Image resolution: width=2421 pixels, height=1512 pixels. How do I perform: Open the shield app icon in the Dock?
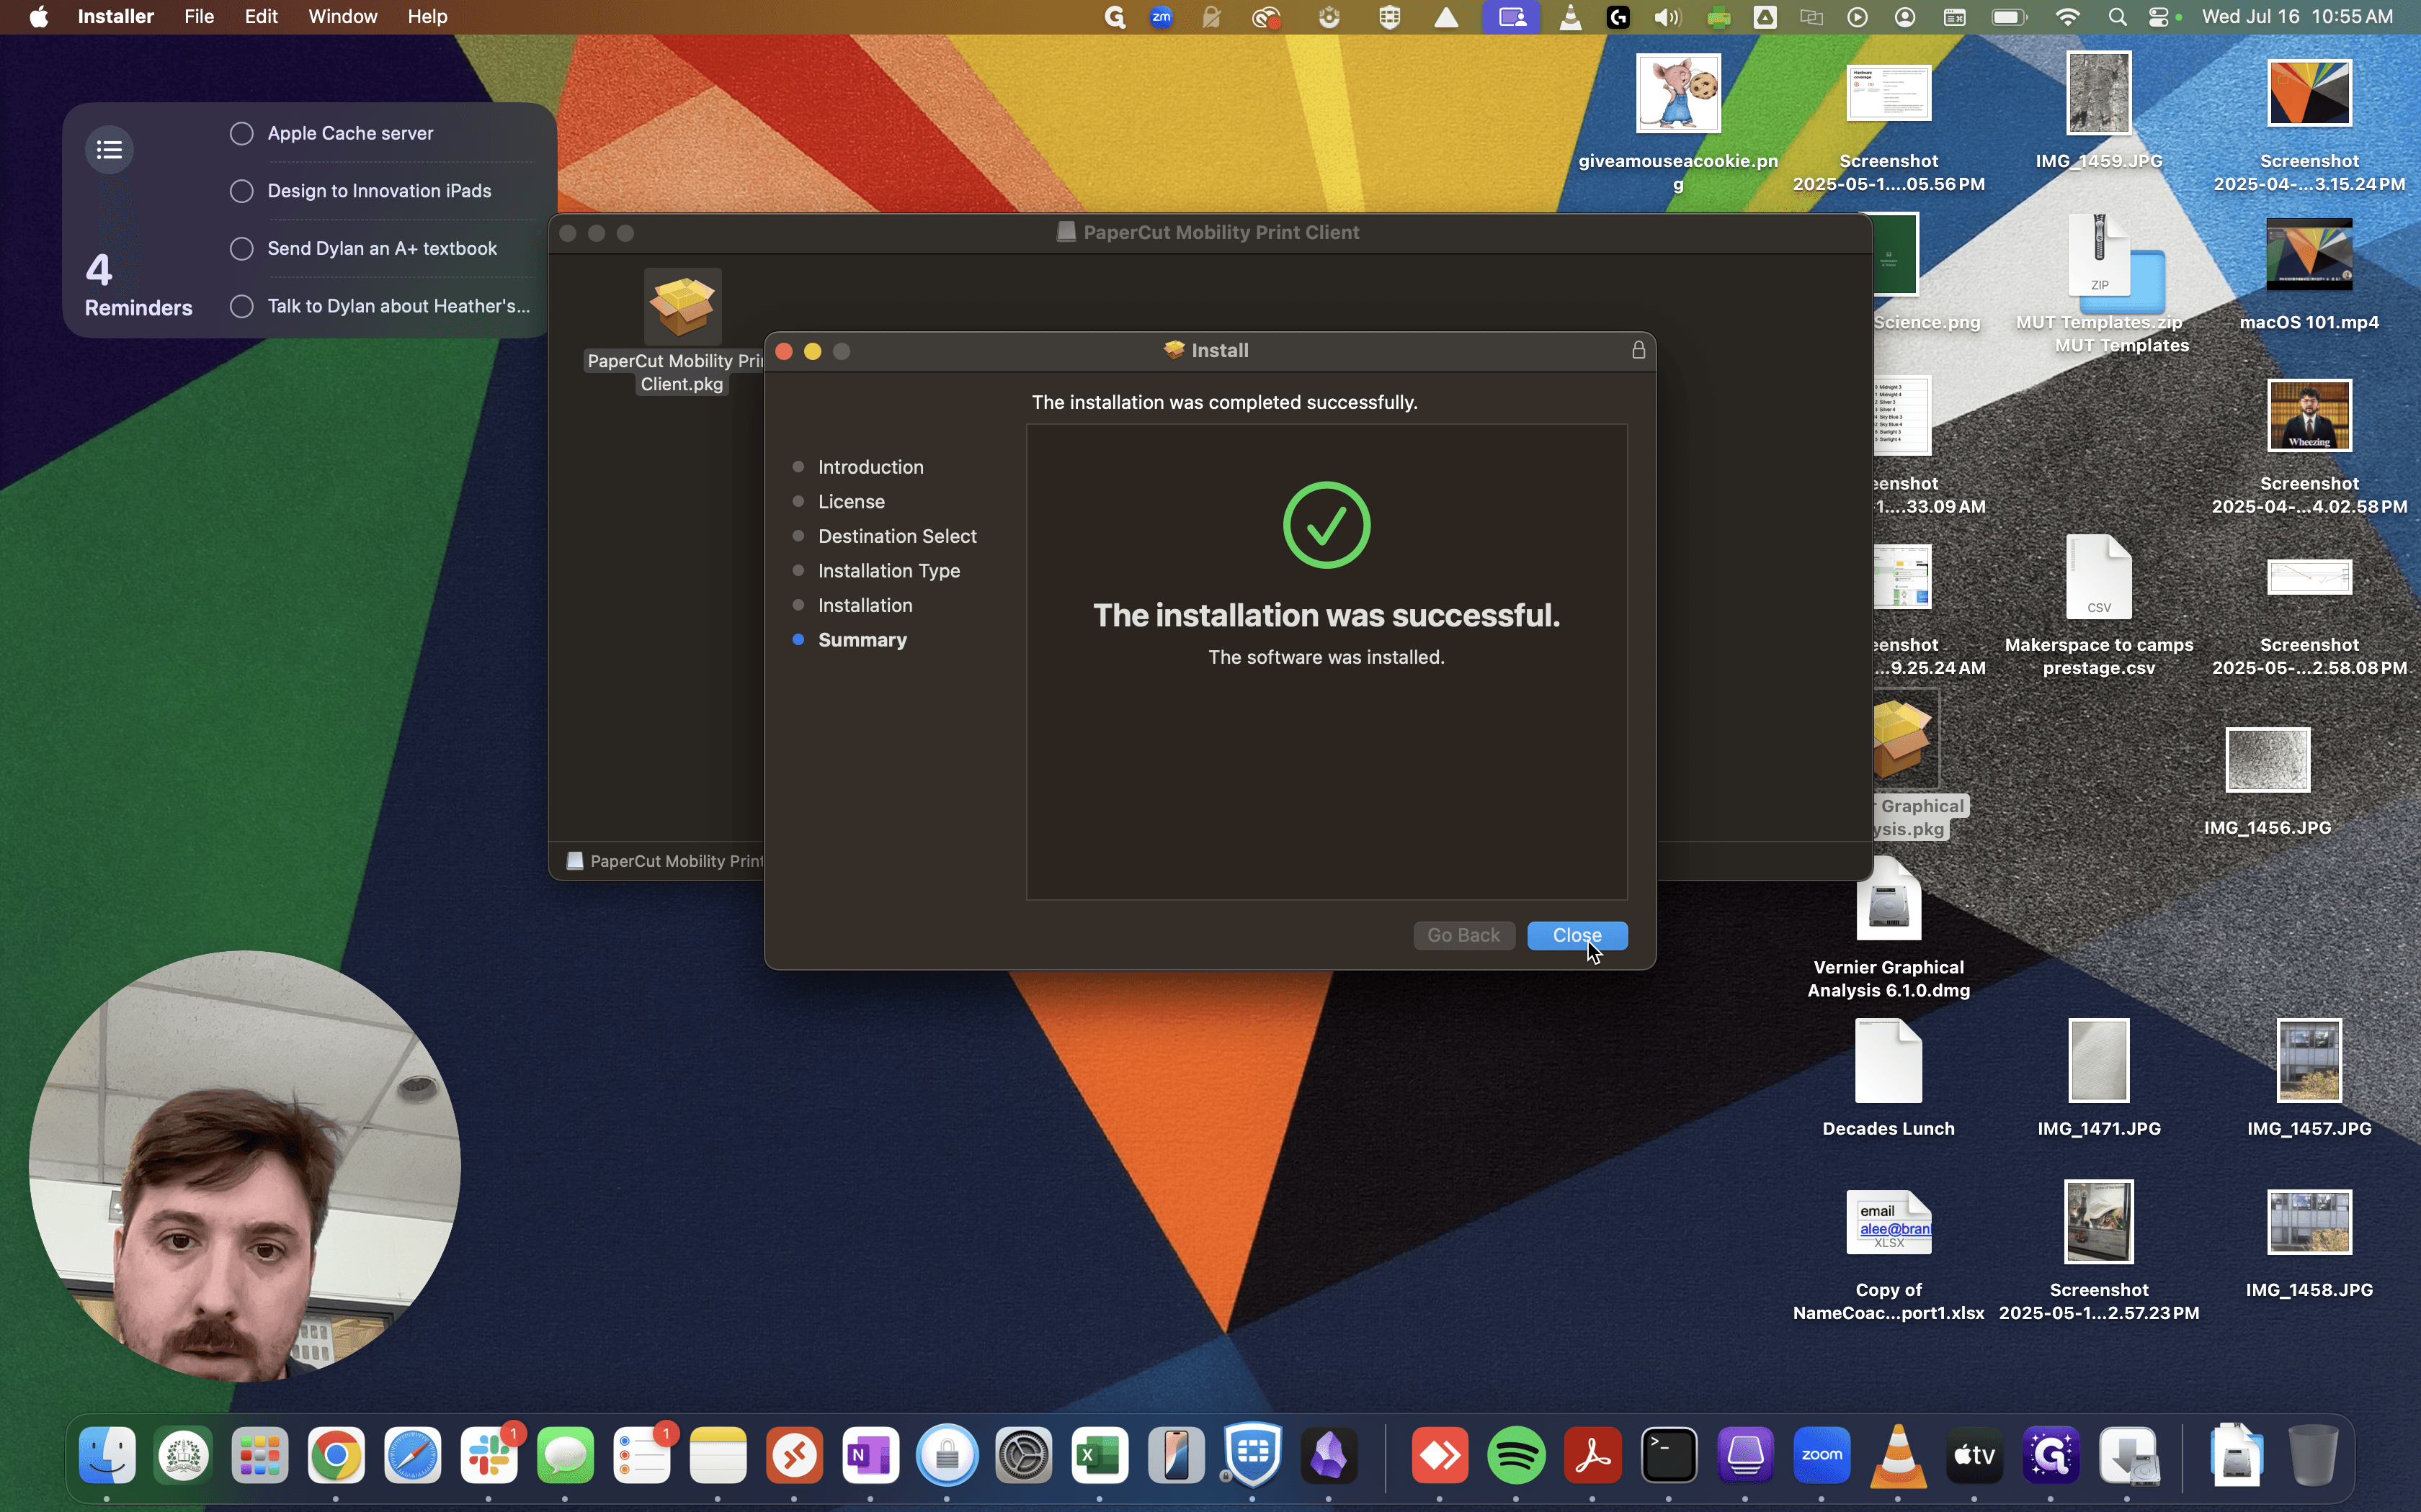pyautogui.click(x=1252, y=1455)
